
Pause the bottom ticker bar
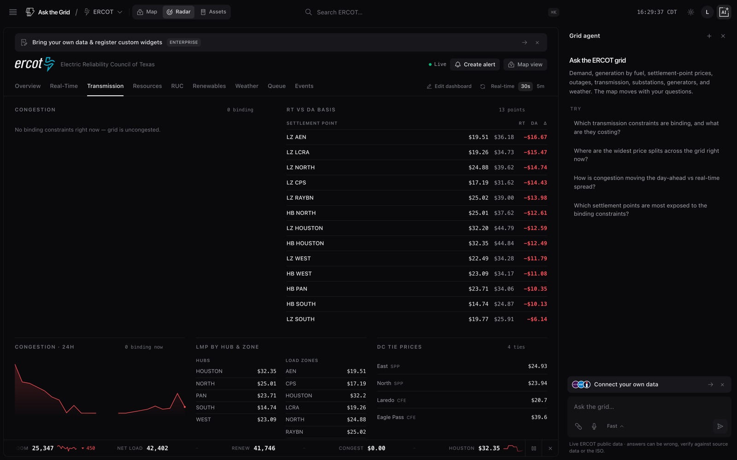(534, 448)
